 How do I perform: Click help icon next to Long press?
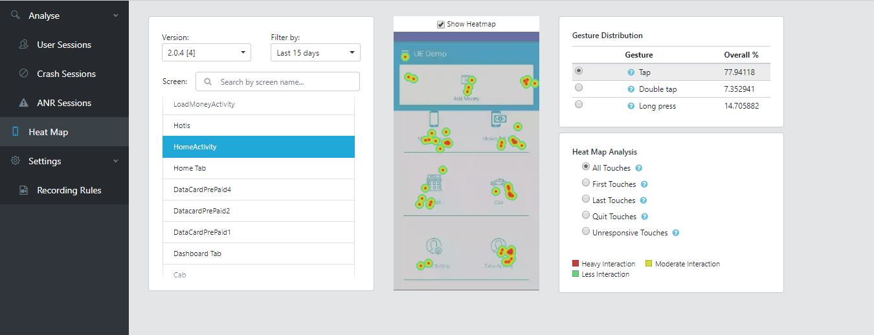coord(631,106)
